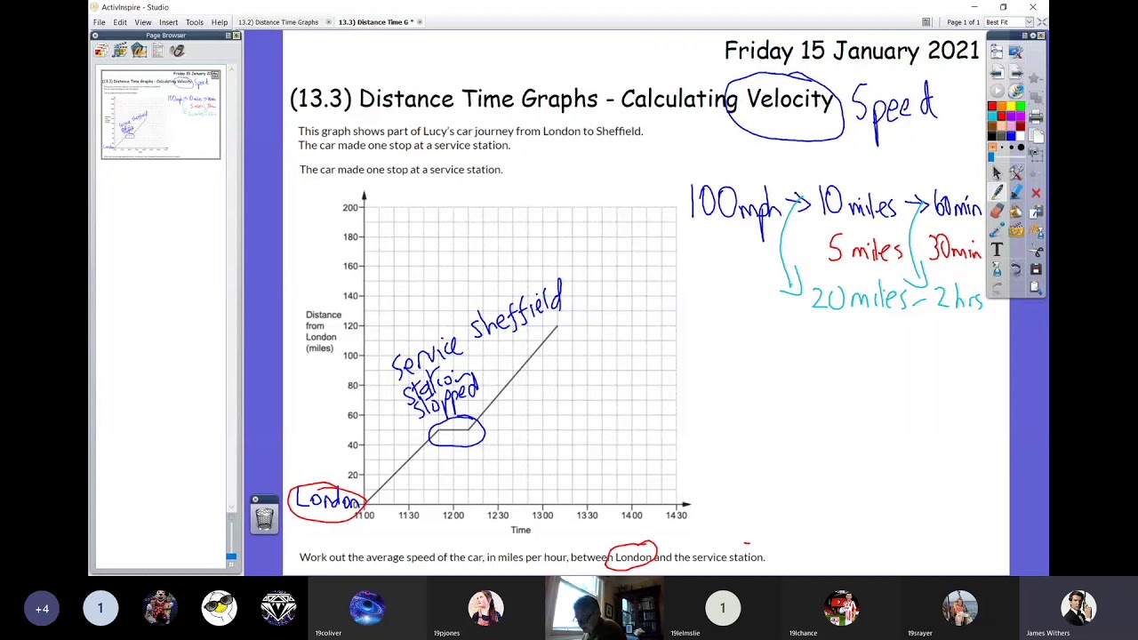Select the Text tool
The width and height of the screenshot is (1138, 640).
point(996,249)
